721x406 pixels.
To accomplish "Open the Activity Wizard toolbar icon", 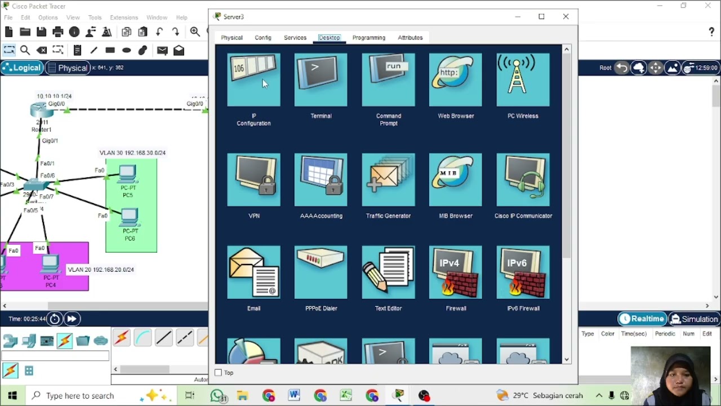I will point(91,32).
